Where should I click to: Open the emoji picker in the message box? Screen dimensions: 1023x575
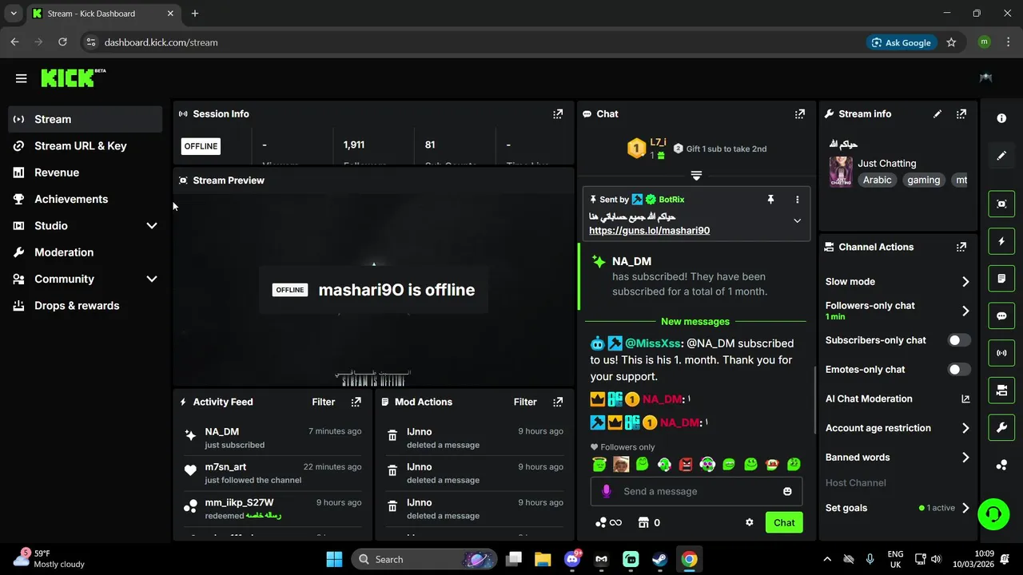click(x=787, y=491)
